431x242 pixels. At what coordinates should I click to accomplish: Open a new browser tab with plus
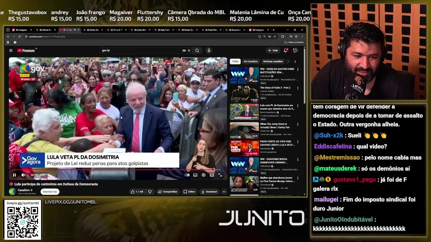[273, 30]
